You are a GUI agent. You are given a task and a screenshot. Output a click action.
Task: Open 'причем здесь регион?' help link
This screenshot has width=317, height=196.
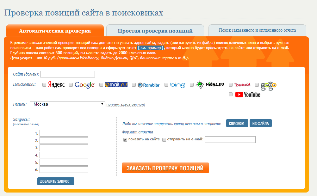(126, 104)
